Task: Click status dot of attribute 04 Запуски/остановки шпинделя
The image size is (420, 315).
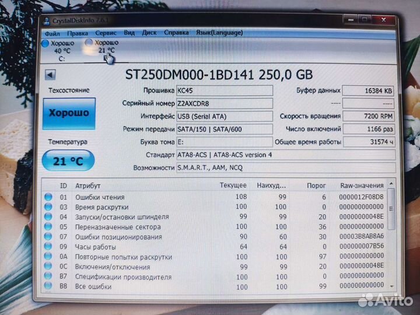Action: tap(48, 216)
